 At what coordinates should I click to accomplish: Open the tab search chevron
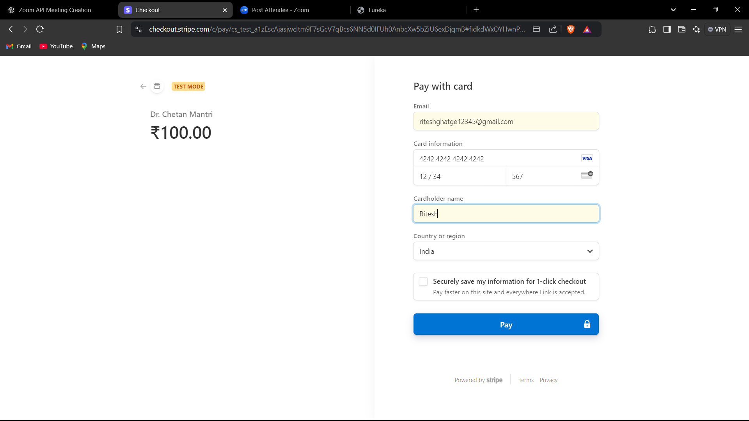673,10
